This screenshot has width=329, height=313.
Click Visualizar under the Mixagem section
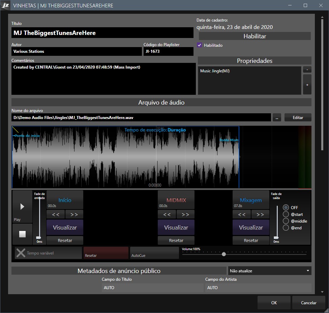[x=251, y=227]
